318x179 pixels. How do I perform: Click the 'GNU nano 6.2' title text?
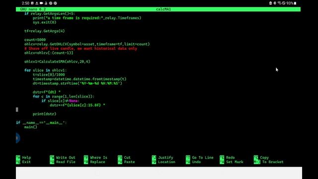coord(33,9)
